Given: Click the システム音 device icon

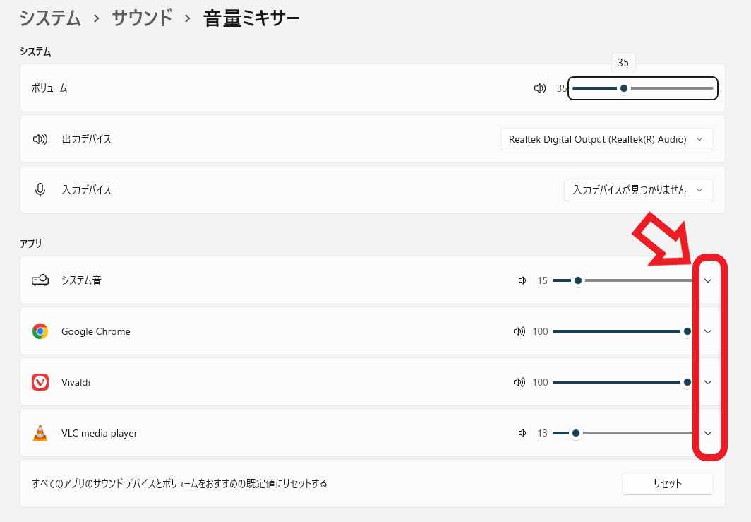Looking at the screenshot, I should [x=40, y=280].
